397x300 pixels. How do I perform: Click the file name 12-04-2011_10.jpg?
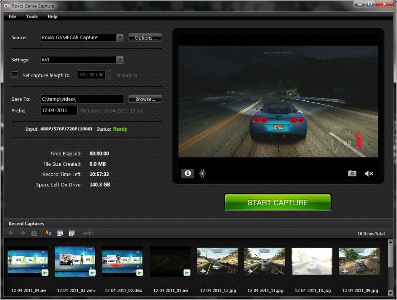[313, 290]
